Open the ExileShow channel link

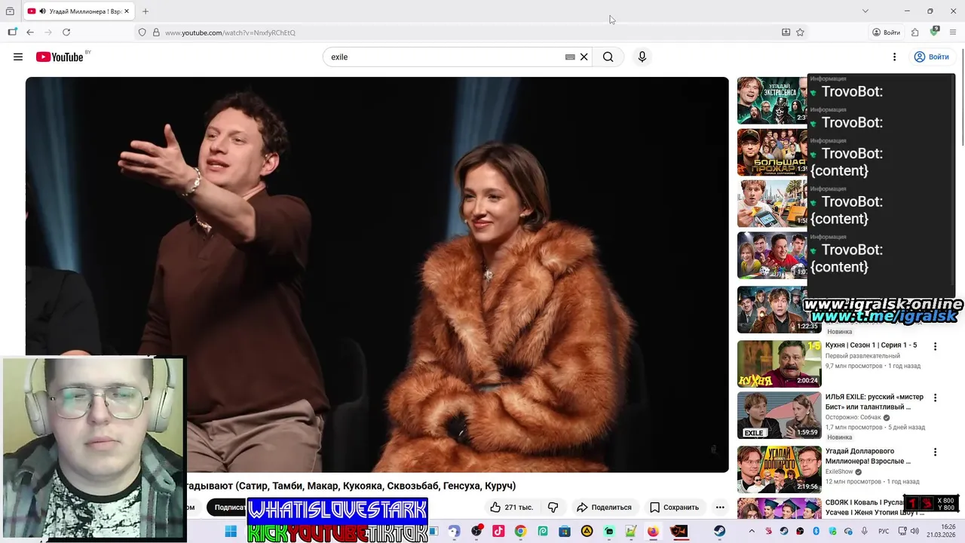(x=839, y=471)
